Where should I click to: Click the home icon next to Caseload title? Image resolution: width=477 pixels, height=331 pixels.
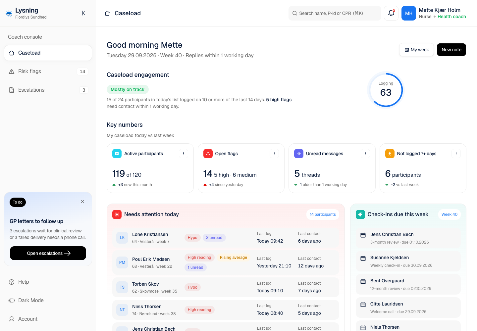click(107, 13)
